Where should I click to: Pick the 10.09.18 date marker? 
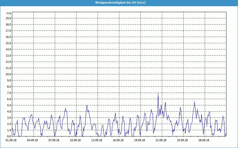[76, 140]
